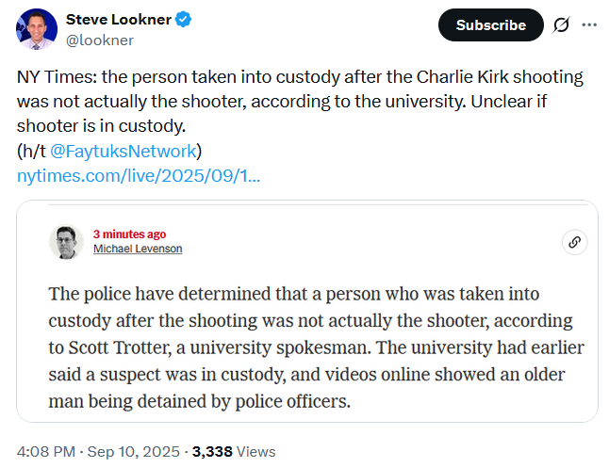Click Michael Levenson's author photo
This screenshot has width=609, height=468.
pyautogui.click(x=66, y=242)
